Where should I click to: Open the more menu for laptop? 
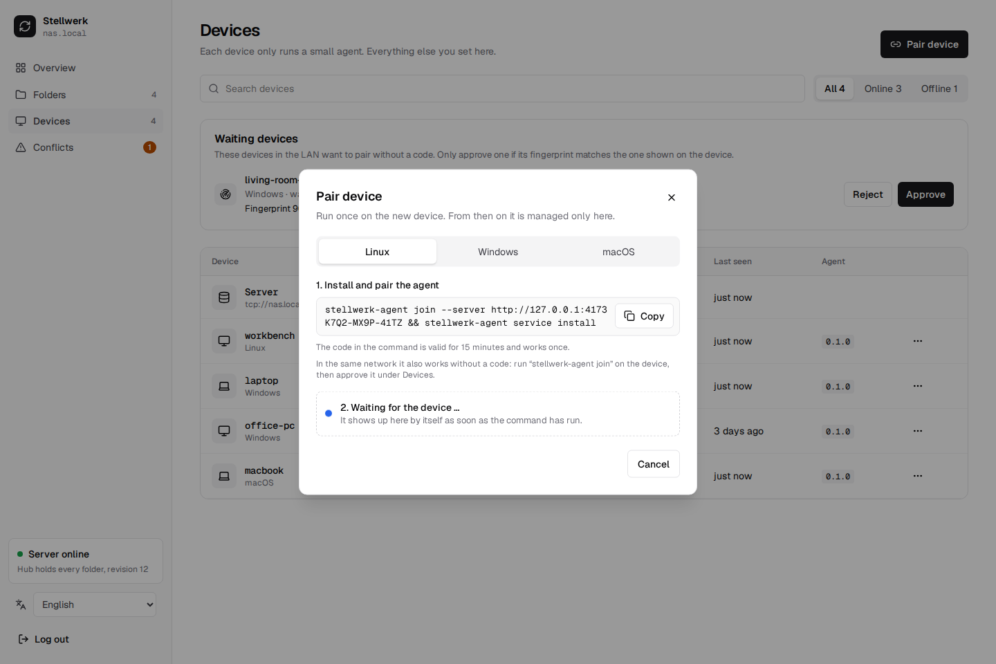coord(917,386)
